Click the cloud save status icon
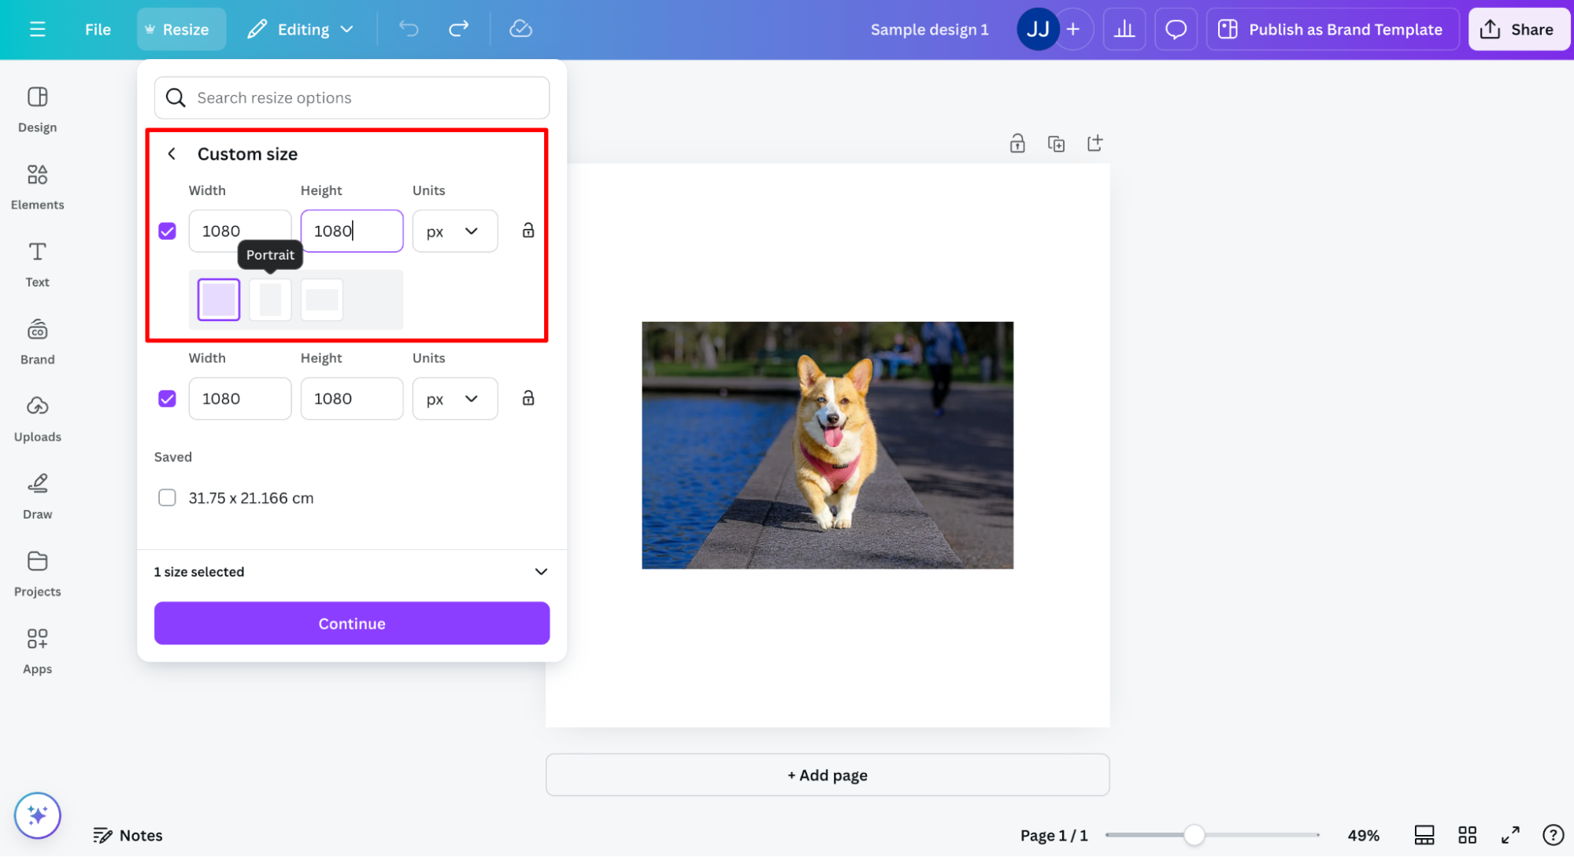Image resolution: width=1574 pixels, height=857 pixels. [x=520, y=29]
